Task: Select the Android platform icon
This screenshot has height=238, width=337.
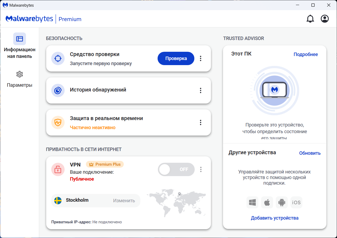Action: click(x=282, y=203)
